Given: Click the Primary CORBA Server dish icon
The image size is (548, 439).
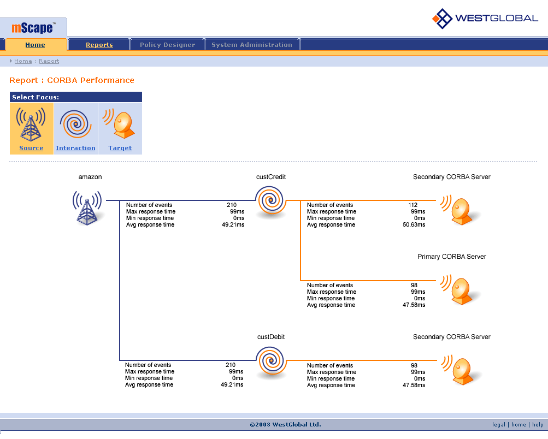Looking at the screenshot, I should 460,290.
